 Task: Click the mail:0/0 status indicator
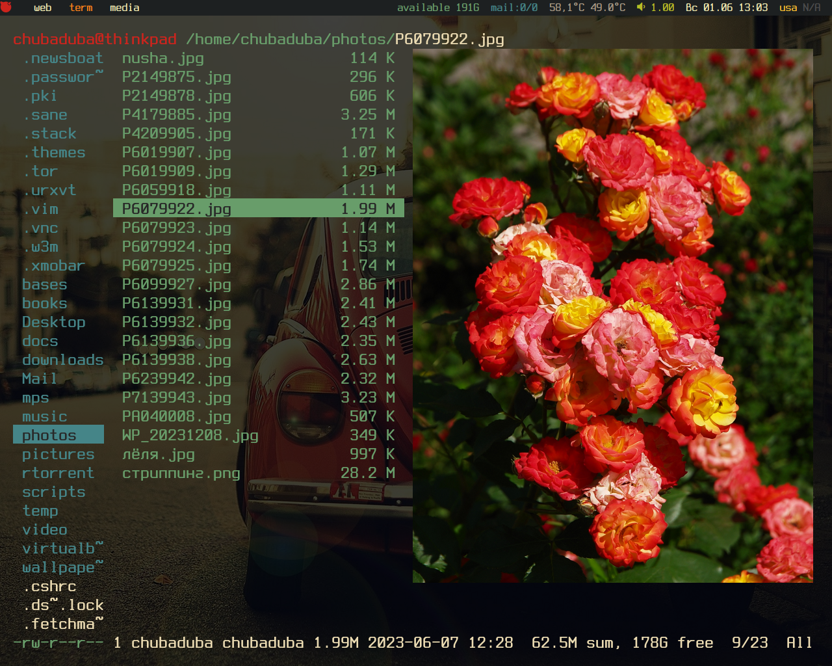[x=513, y=8]
